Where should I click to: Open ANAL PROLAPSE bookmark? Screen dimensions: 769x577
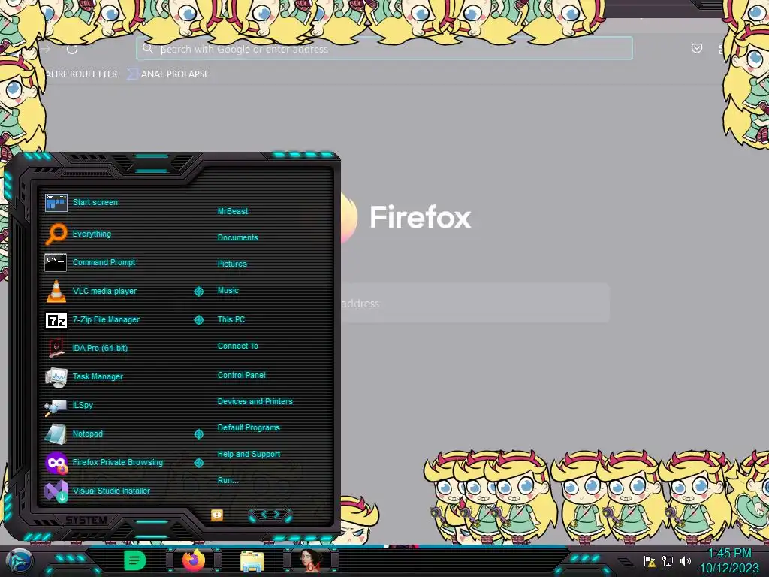[x=169, y=74]
